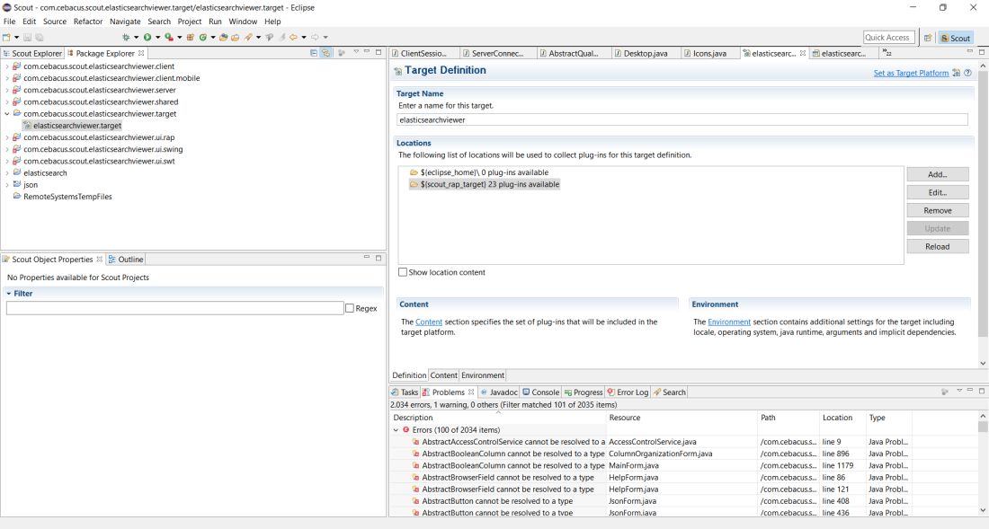
Task: Open the Scout perspective button
Action: 956,38
